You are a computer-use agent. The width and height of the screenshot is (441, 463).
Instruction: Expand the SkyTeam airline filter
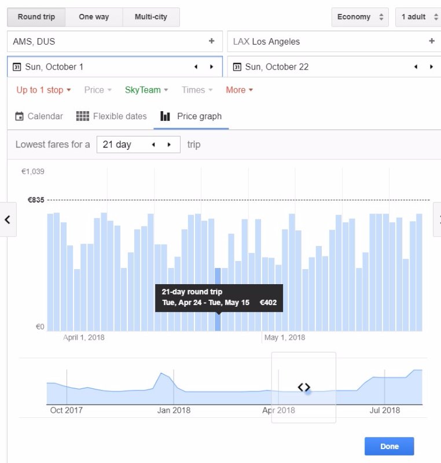click(x=146, y=90)
